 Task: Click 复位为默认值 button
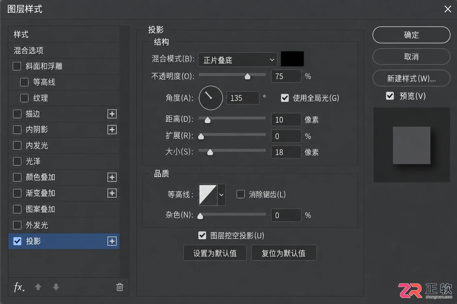click(x=284, y=253)
